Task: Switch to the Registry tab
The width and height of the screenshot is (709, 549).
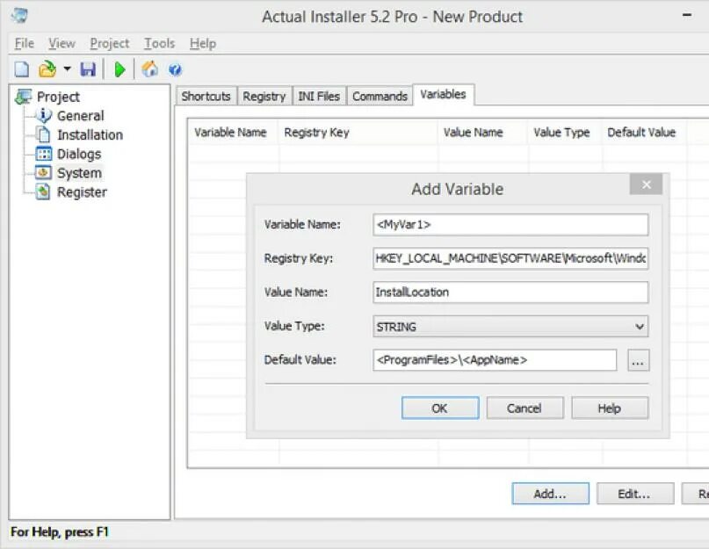Action: [264, 97]
